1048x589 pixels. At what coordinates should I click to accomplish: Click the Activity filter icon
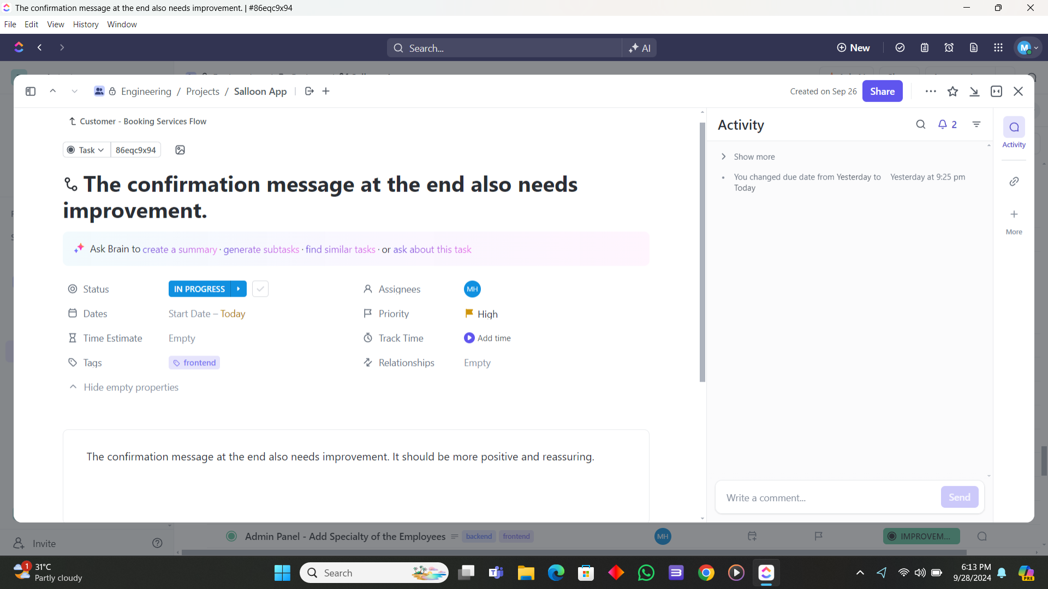pyautogui.click(x=976, y=125)
